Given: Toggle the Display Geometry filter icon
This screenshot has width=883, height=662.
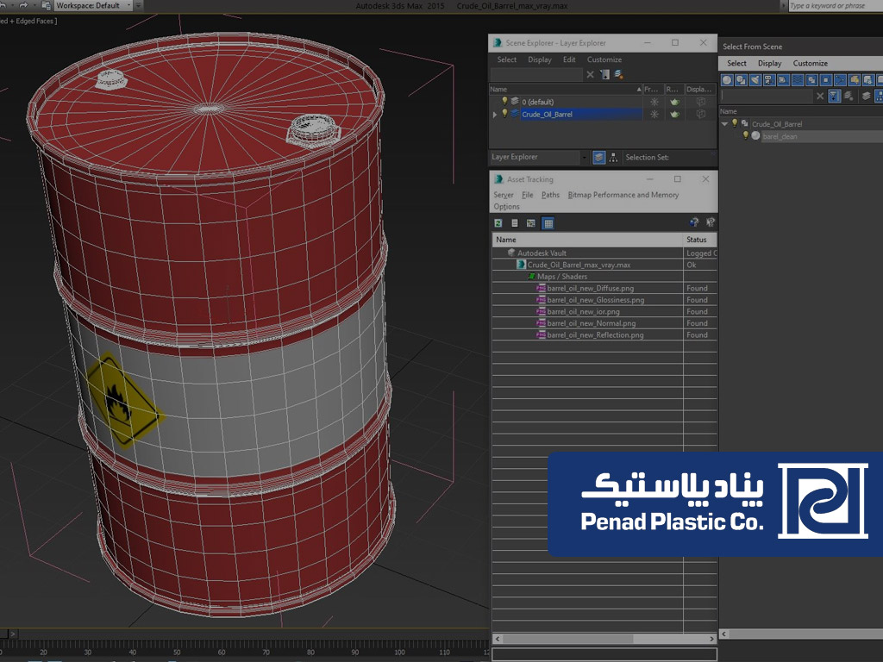Looking at the screenshot, I should (727, 80).
